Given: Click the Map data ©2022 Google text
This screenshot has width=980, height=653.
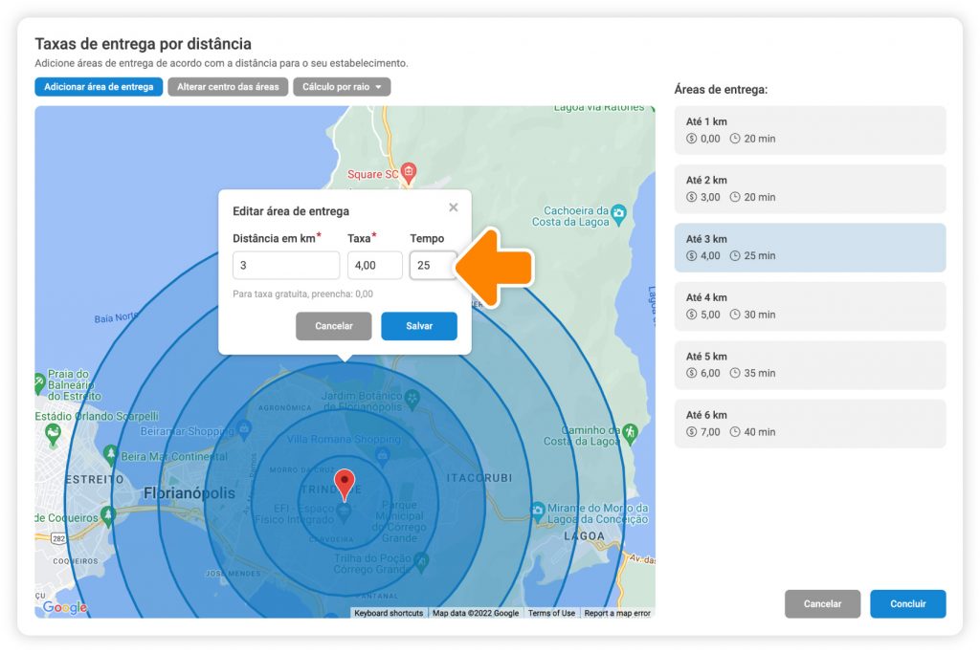Looking at the screenshot, I should pyautogui.click(x=476, y=613).
